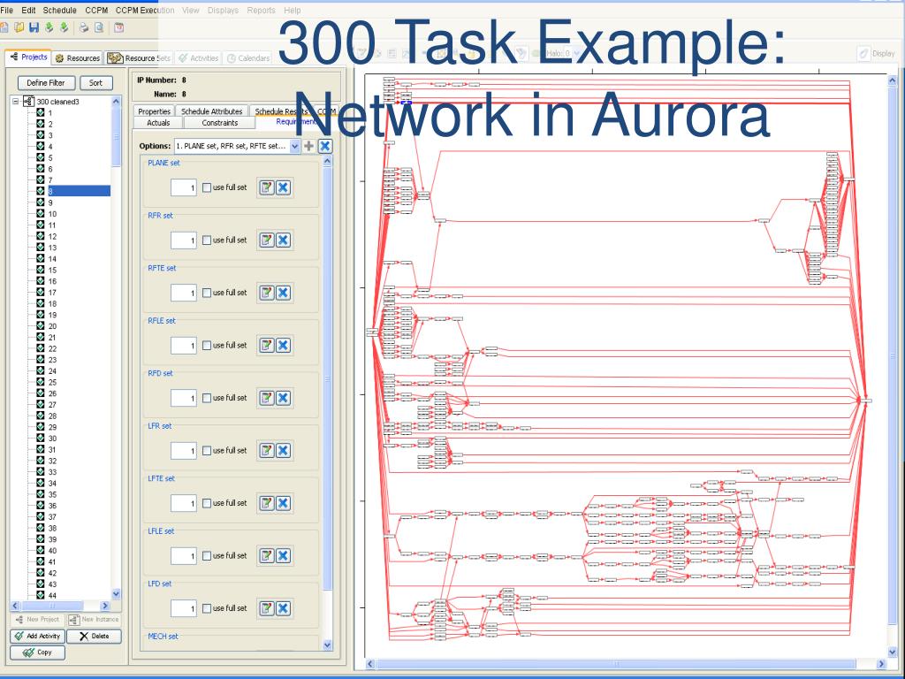Click the network view horizontal scrollbar

click(616, 664)
